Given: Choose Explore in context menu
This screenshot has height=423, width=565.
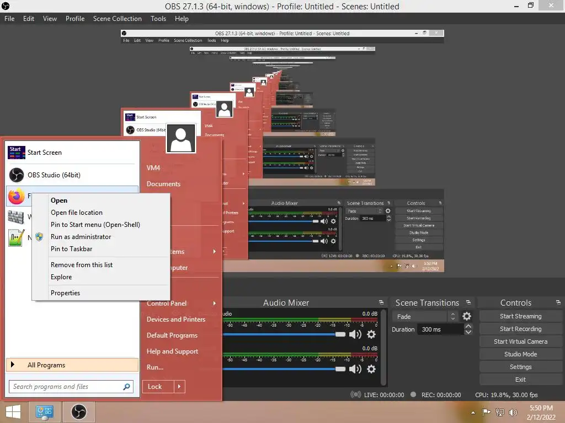Looking at the screenshot, I should 101,277.
